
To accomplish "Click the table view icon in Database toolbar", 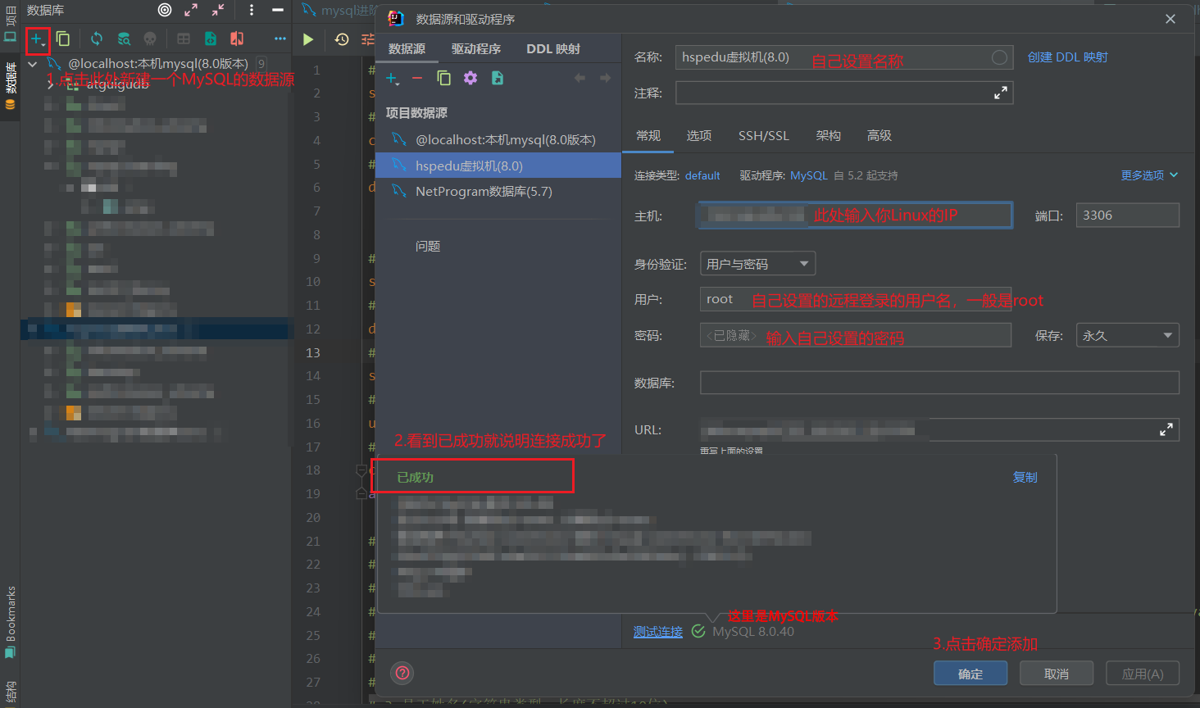I will tap(184, 39).
